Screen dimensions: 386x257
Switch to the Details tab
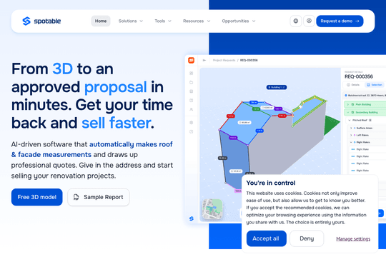point(353,85)
